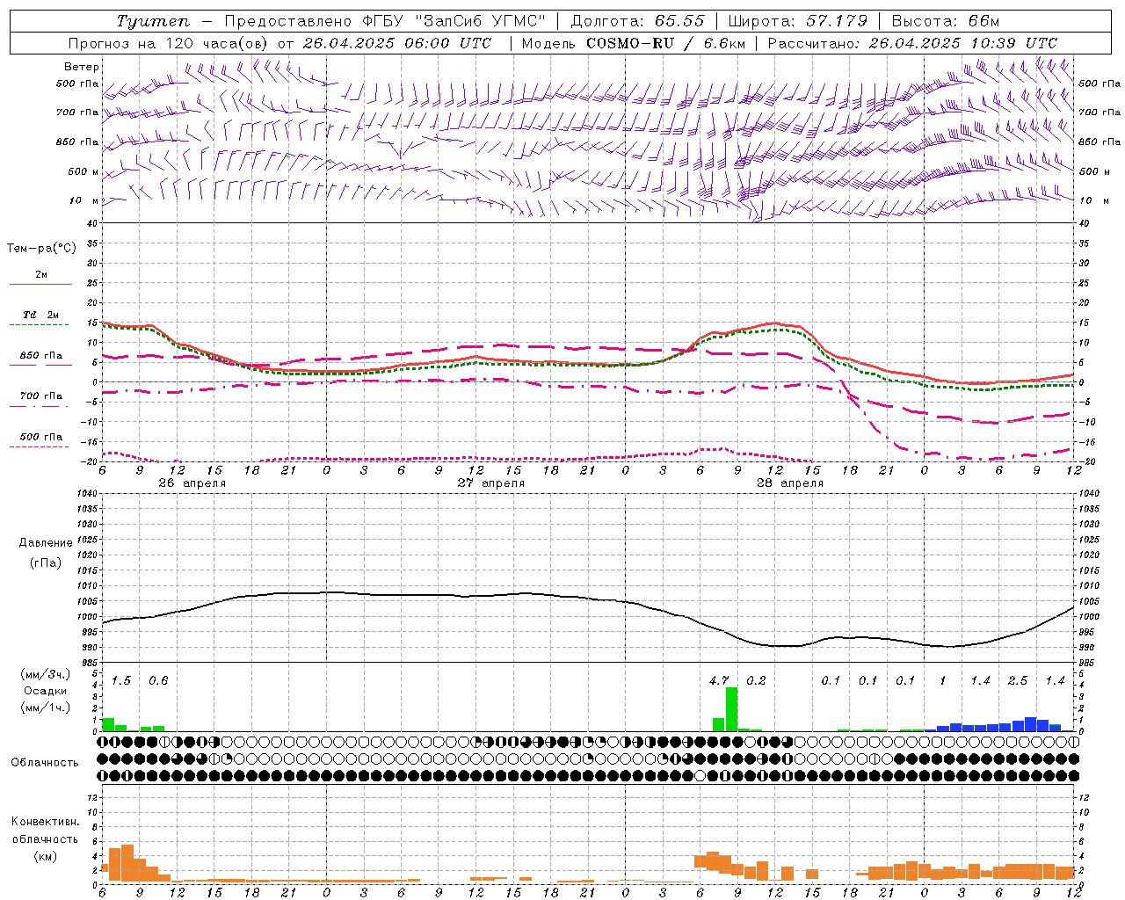Image resolution: width=1125 pixels, height=900 pixels.
Task: Click the forecast start time 26.04.2025 06:00 UTC
Action: (x=396, y=43)
